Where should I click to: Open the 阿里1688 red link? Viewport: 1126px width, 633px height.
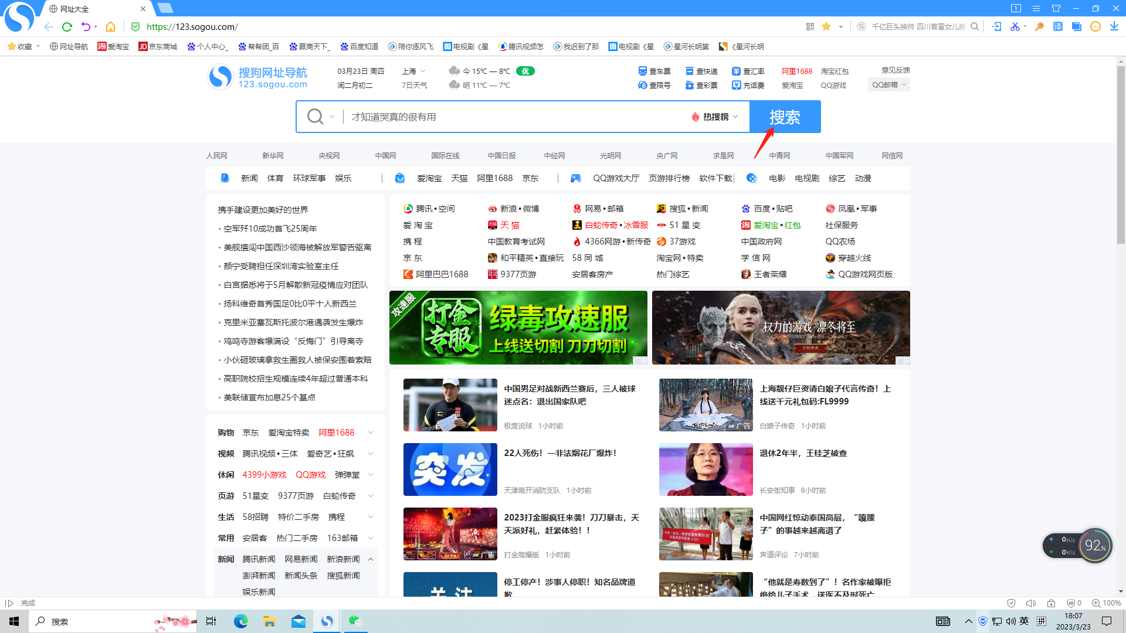(797, 71)
